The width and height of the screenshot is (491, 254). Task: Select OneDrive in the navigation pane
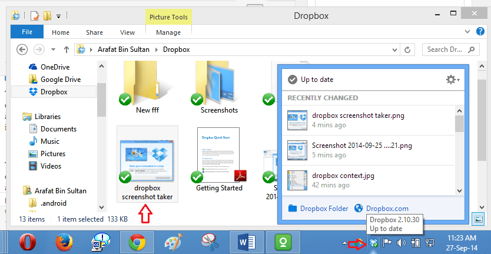[x=55, y=67]
